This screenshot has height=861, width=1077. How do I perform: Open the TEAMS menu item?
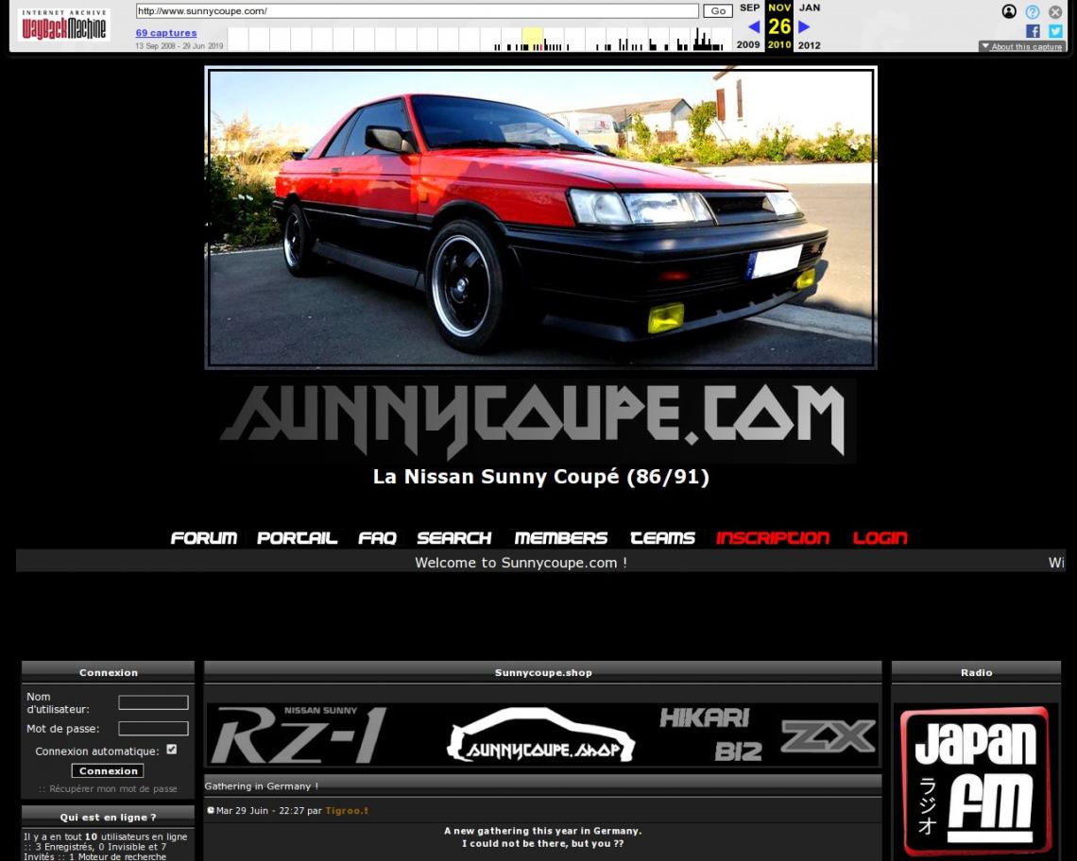click(662, 537)
